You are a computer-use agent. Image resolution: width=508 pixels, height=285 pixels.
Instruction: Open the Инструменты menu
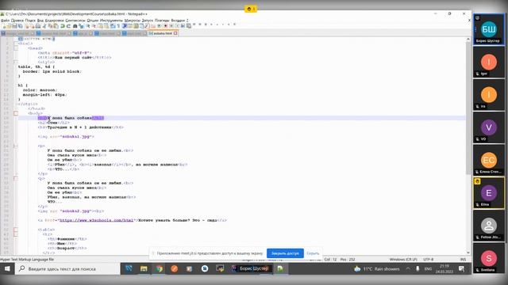pyautogui.click(x=111, y=21)
